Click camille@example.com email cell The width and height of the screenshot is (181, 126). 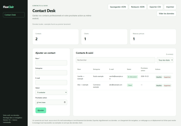(x=116, y=77)
